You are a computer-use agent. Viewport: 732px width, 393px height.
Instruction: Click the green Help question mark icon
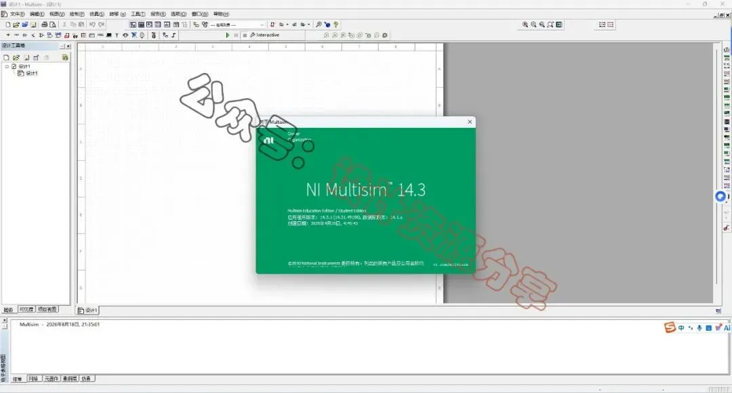(x=335, y=24)
